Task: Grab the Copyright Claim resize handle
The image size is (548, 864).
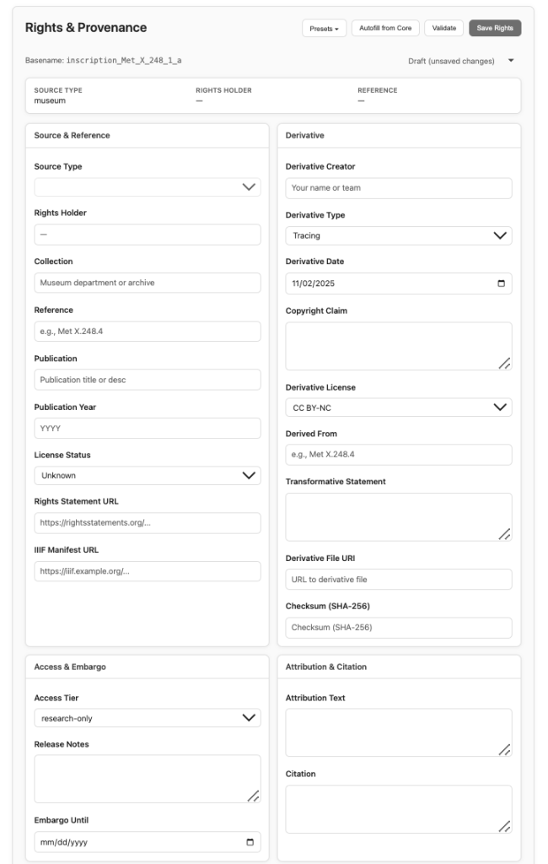Action: pos(504,363)
